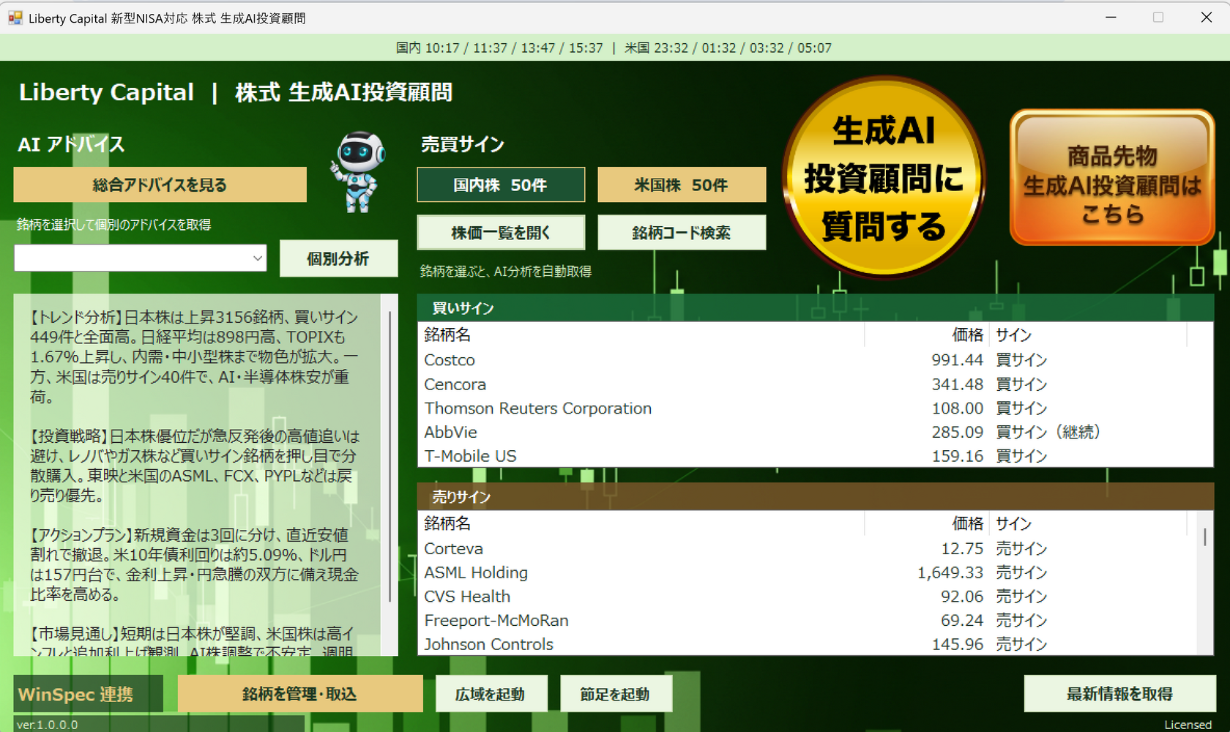The width and height of the screenshot is (1230, 732).
Task: Click the WinSpec 連携 label
Action: click(76, 694)
